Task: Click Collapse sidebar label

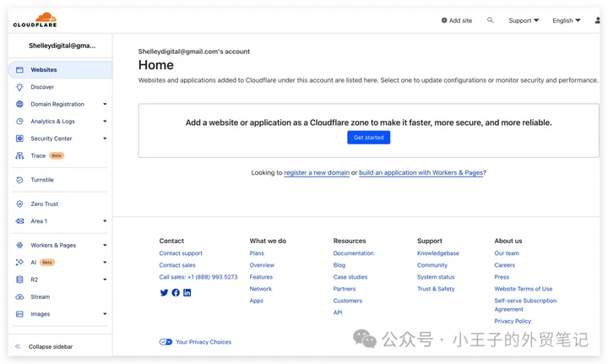Action: point(51,346)
